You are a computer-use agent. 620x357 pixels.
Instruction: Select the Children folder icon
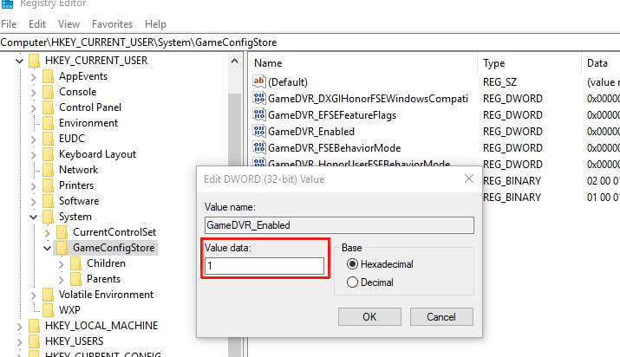tap(75, 263)
